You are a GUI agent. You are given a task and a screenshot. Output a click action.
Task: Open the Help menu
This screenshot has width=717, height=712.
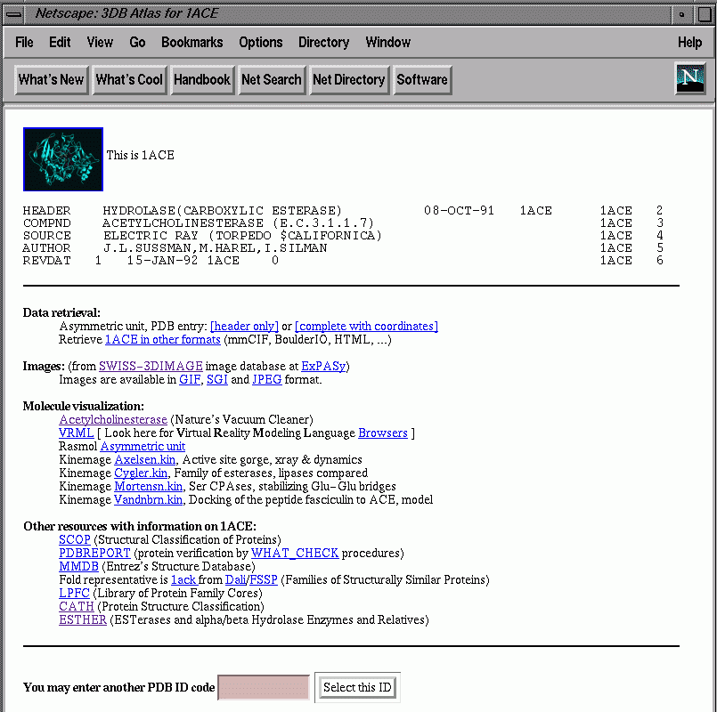(689, 42)
